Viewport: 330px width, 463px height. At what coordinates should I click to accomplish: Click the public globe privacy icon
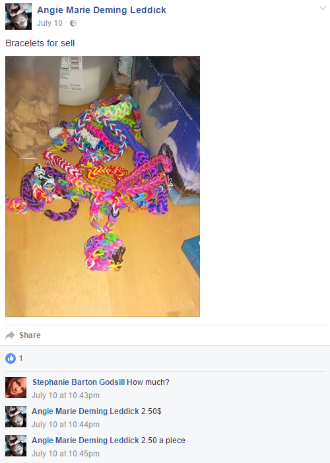(73, 23)
